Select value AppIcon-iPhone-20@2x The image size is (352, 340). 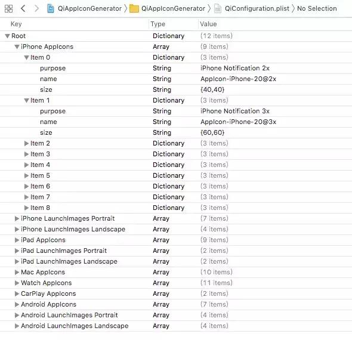pos(238,79)
